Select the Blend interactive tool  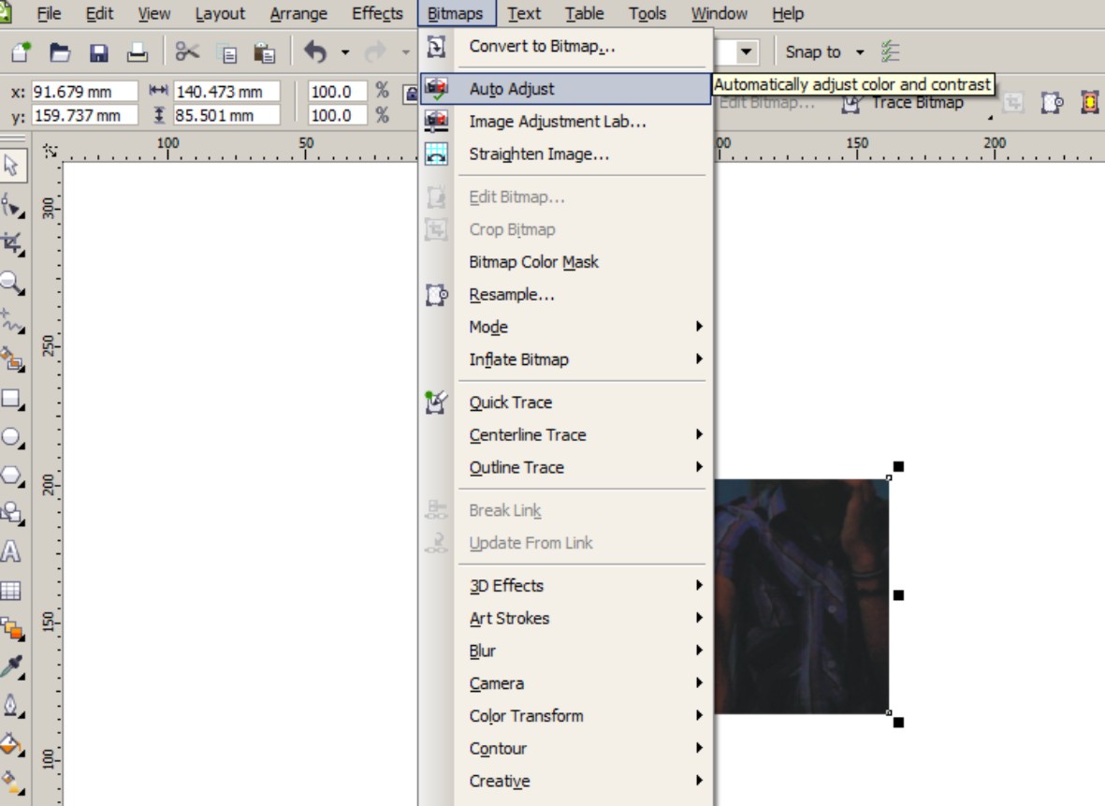(12, 628)
